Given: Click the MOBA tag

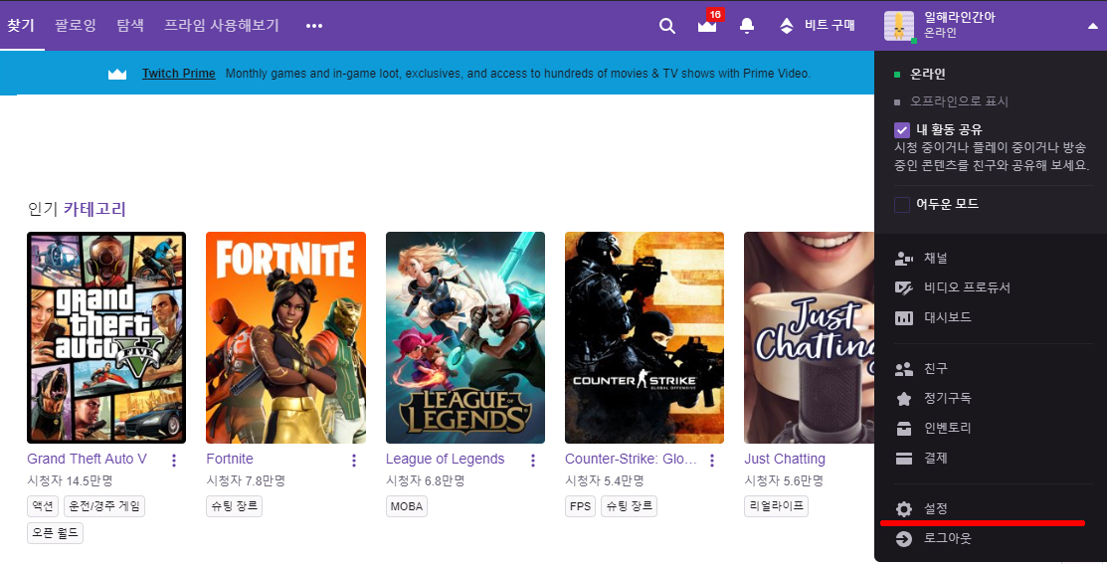Looking at the screenshot, I should [x=407, y=506].
